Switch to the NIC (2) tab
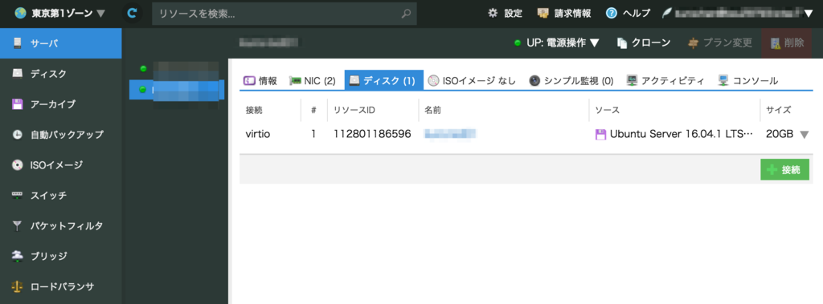 pos(313,81)
